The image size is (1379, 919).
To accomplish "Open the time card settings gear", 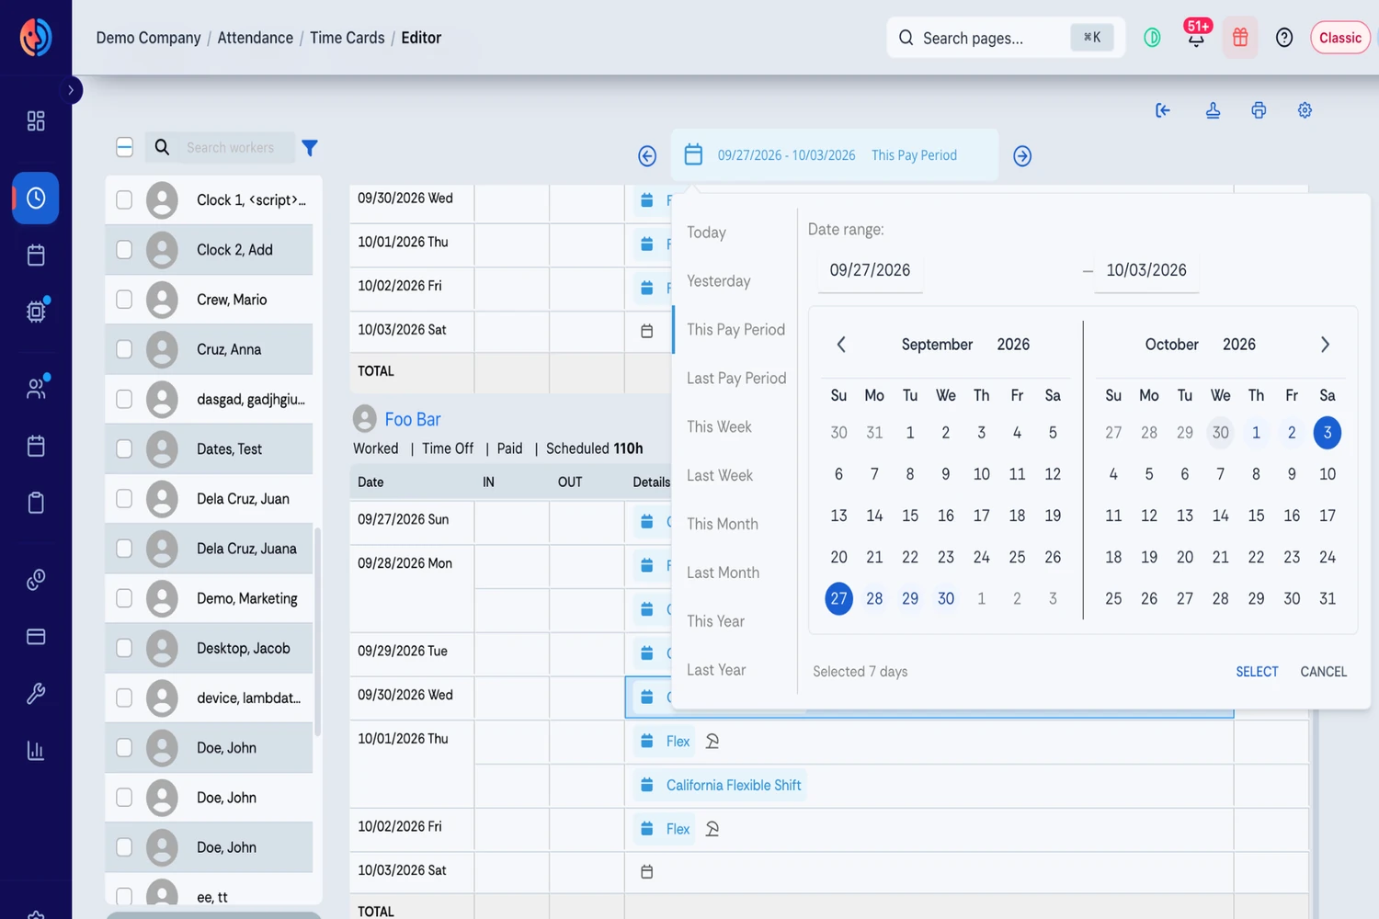I will 1305,110.
